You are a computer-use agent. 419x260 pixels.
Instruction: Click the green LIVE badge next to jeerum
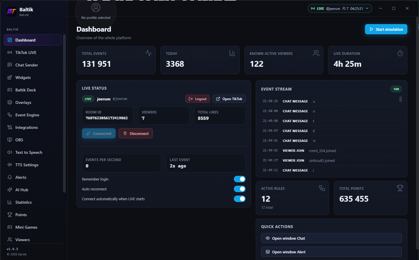88,99
